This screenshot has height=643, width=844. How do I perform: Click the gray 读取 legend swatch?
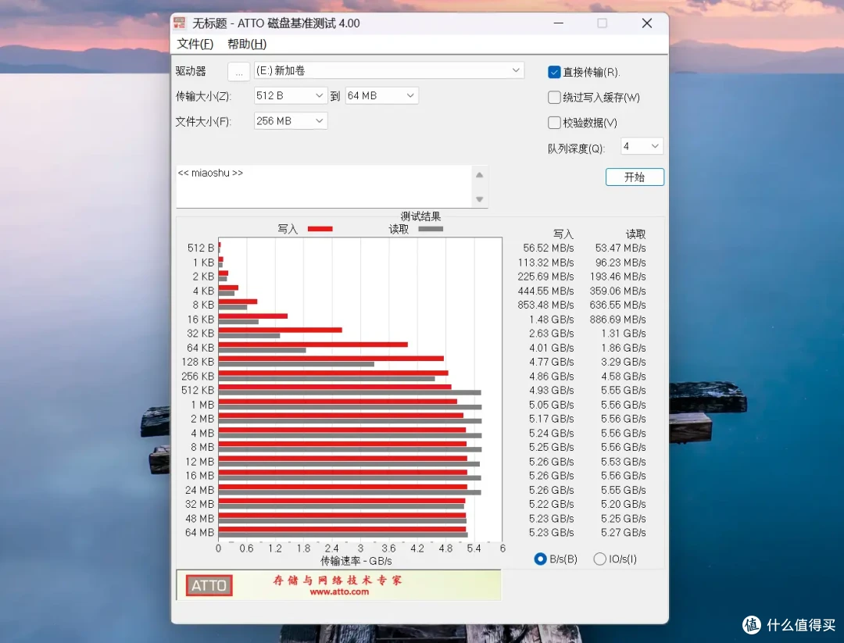[431, 229]
